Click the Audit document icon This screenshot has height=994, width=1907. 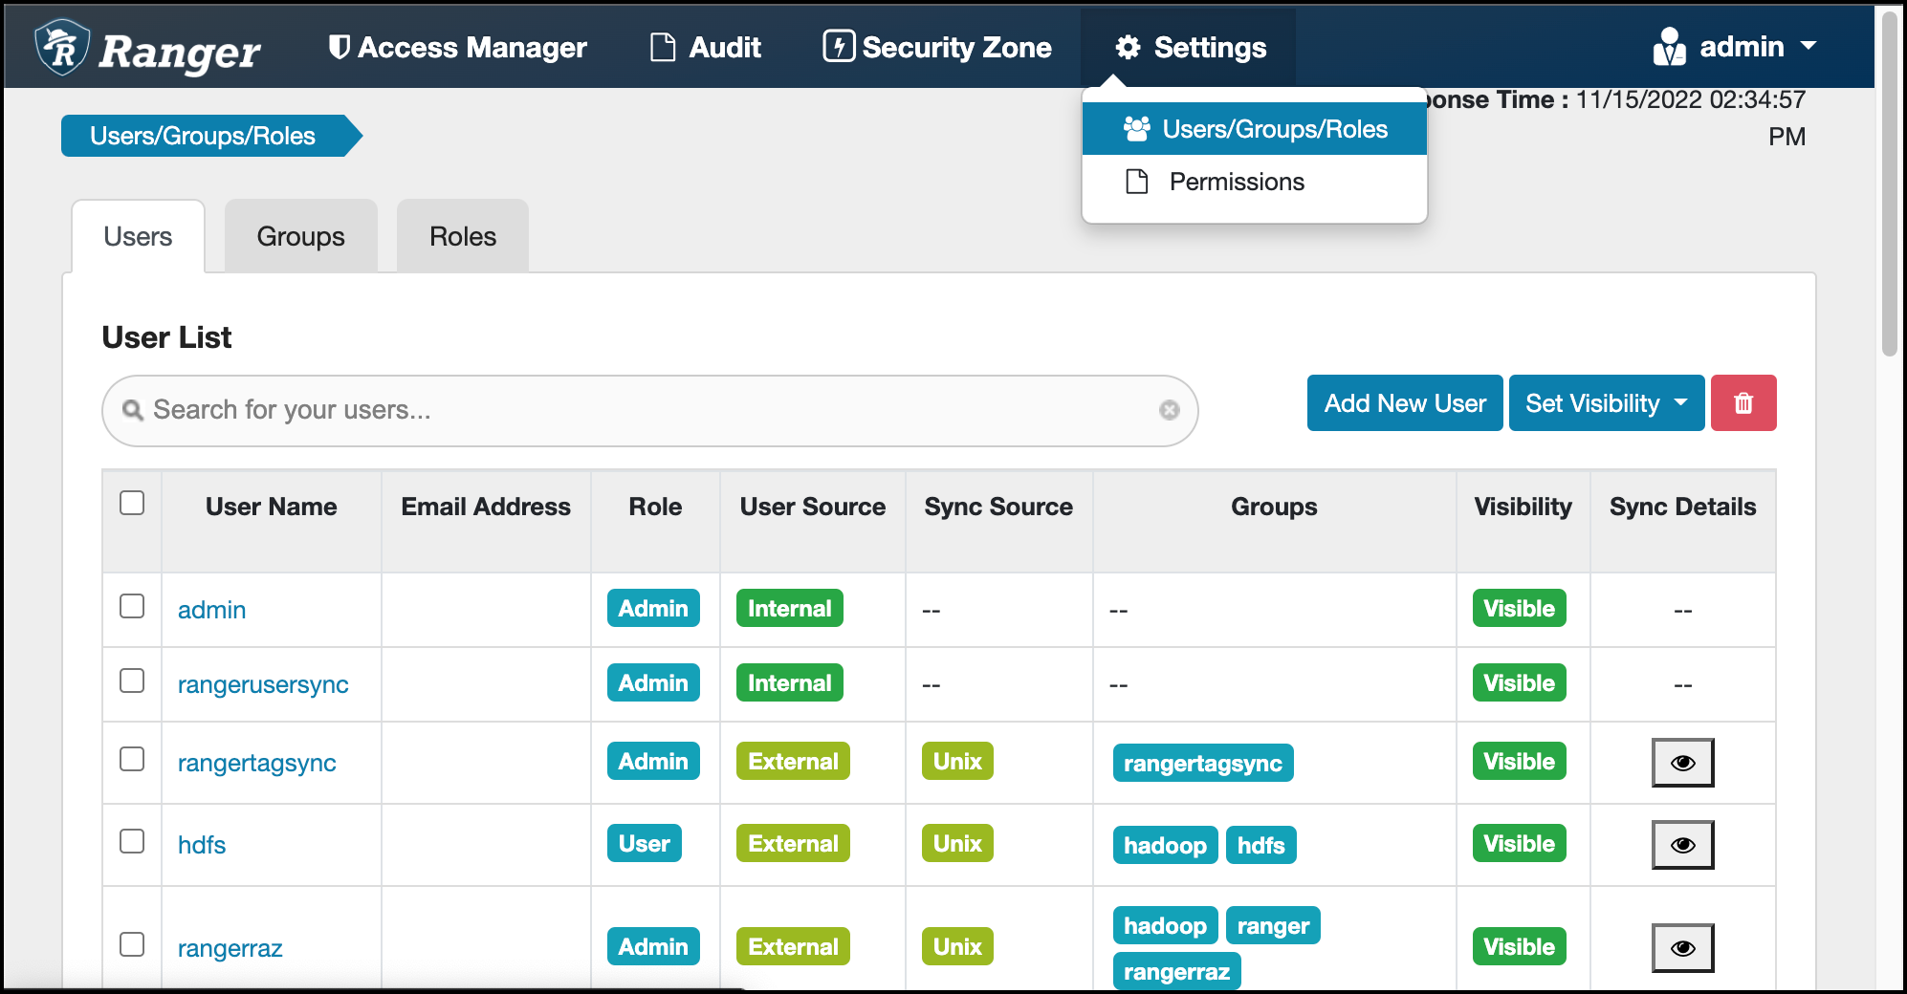(662, 47)
